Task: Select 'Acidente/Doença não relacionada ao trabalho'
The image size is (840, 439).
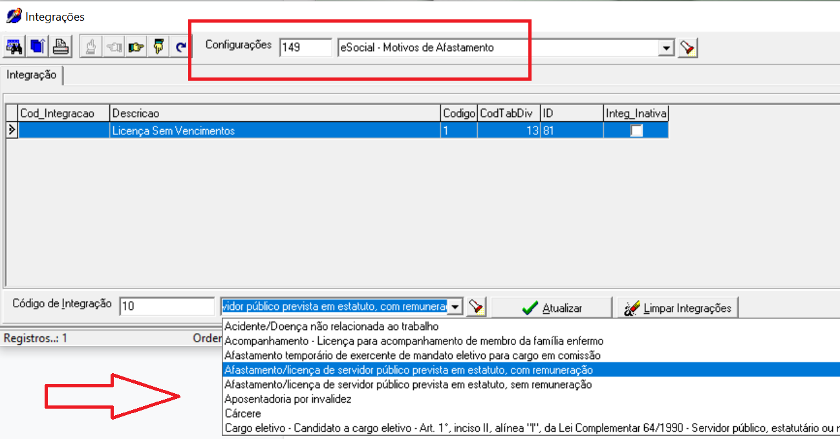Action: (x=331, y=327)
